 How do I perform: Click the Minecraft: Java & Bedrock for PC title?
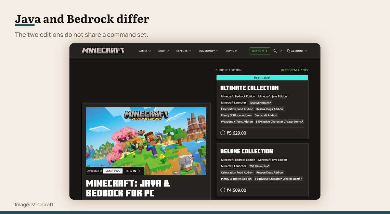click(x=128, y=188)
